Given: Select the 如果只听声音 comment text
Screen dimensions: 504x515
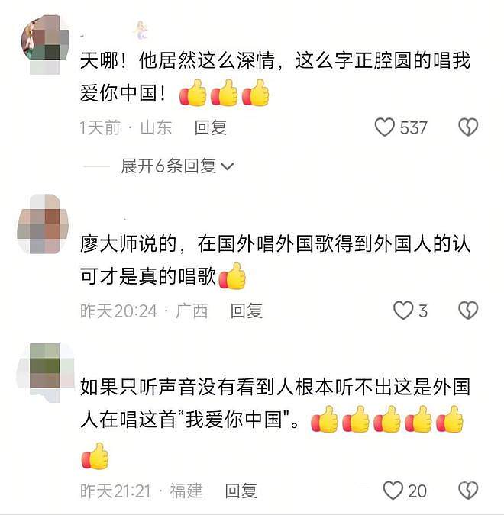Looking at the screenshot, I should coord(276,423).
